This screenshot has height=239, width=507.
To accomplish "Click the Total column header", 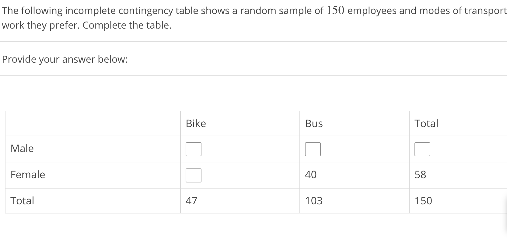I will coord(426,123).
